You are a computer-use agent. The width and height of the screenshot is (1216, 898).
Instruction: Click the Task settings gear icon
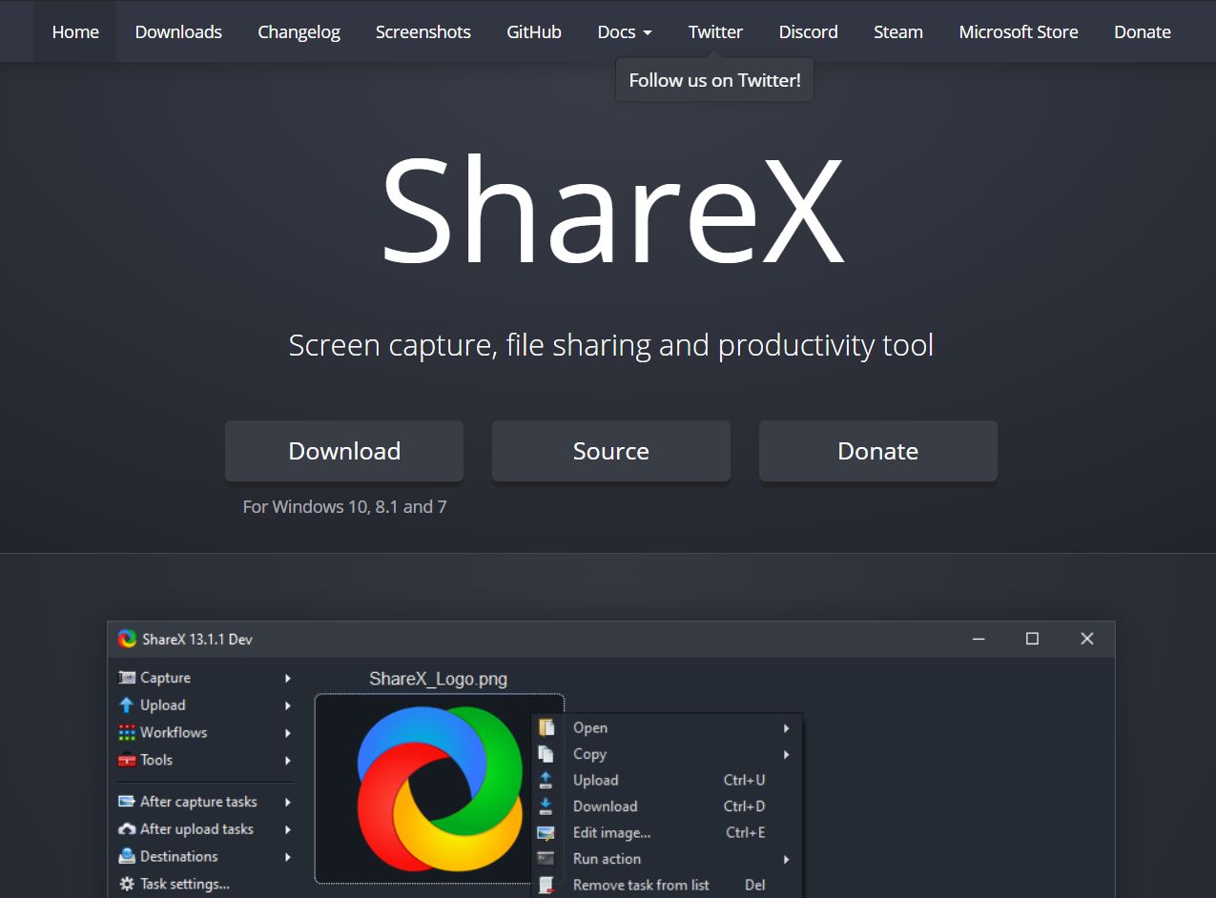[127, 884]
